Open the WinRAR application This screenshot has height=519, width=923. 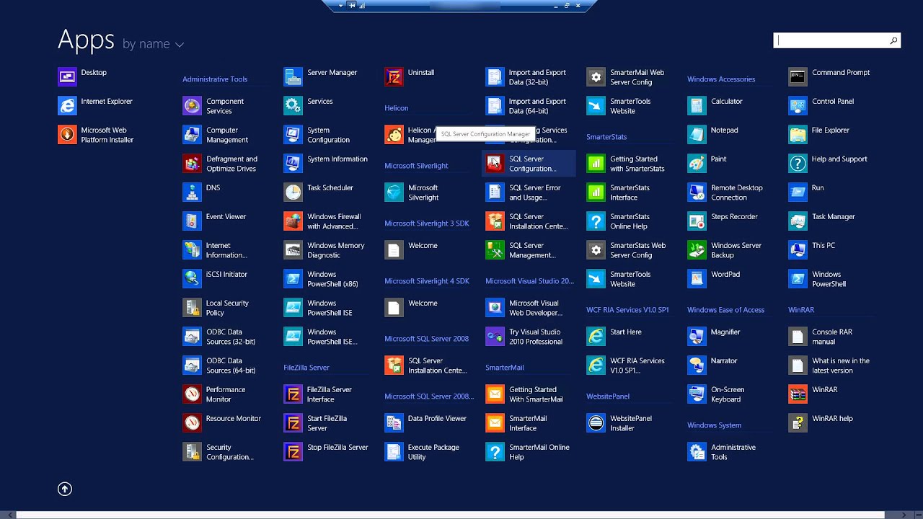pos(814,394)
